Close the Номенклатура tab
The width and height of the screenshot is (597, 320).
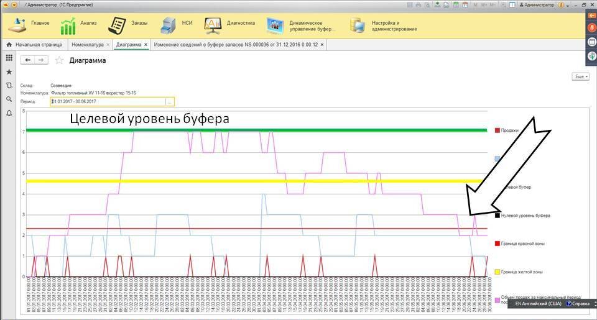tap(108, 45)
